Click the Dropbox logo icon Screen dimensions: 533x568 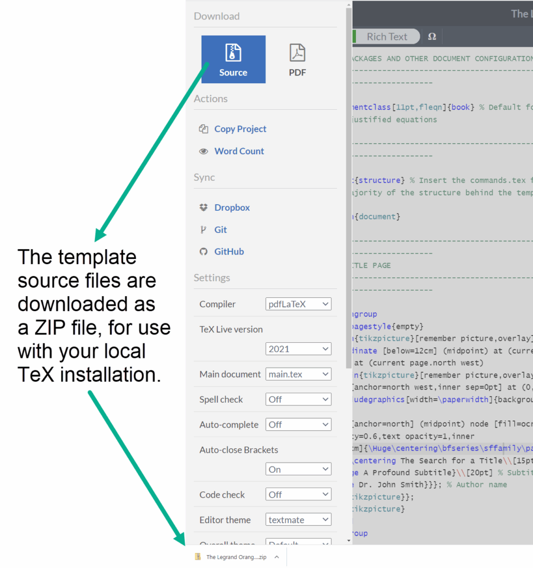coord(203,207)
